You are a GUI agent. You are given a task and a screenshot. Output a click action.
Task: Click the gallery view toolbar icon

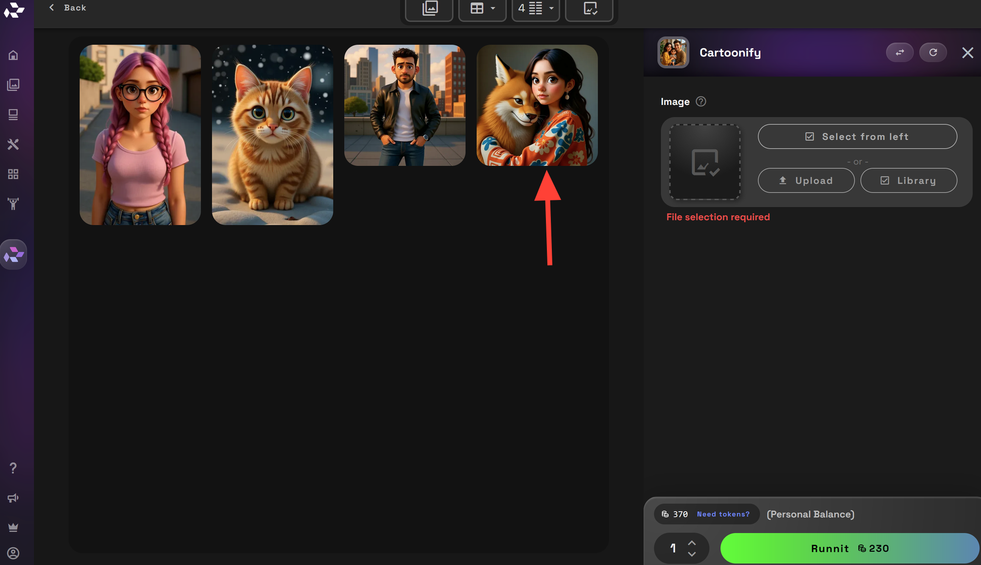tap(429, 8)
